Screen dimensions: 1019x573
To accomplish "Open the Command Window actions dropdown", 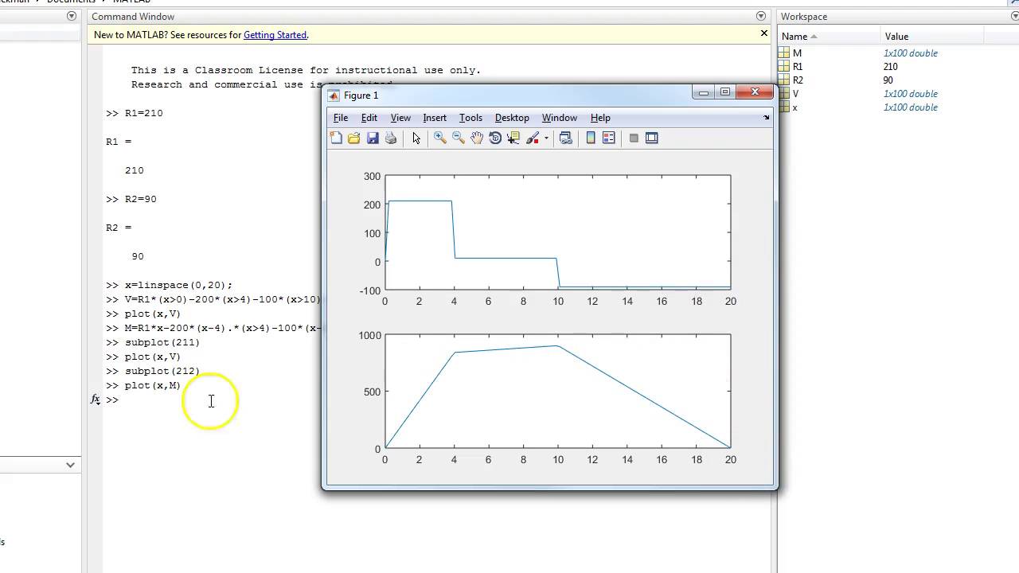I will click(x=761, y=16).
